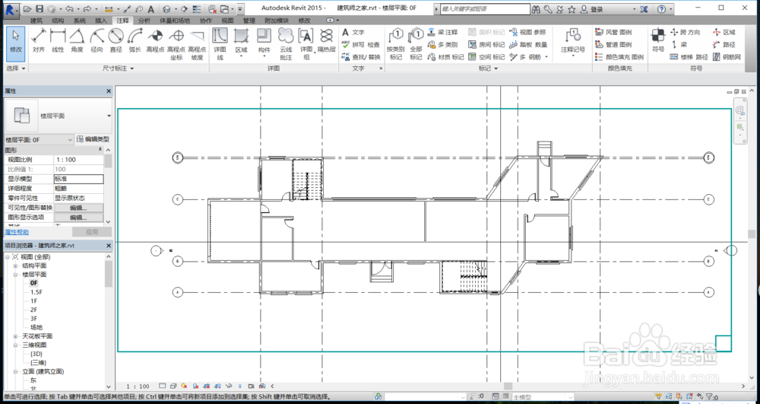Select the 对齐 aligned dimension tool
Viewport: 760px width, 404px height.
[x=39, y=40]
